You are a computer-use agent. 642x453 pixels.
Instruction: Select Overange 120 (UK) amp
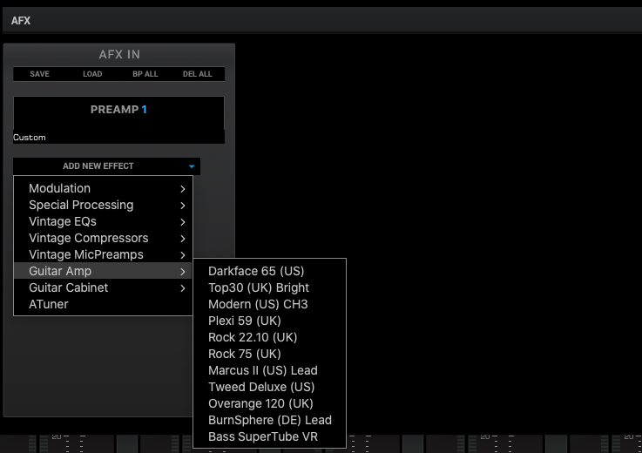tap(269, 403)
